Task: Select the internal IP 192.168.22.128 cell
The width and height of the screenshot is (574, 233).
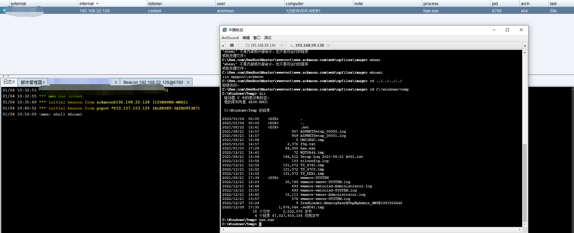Action: tap(95, 11)
